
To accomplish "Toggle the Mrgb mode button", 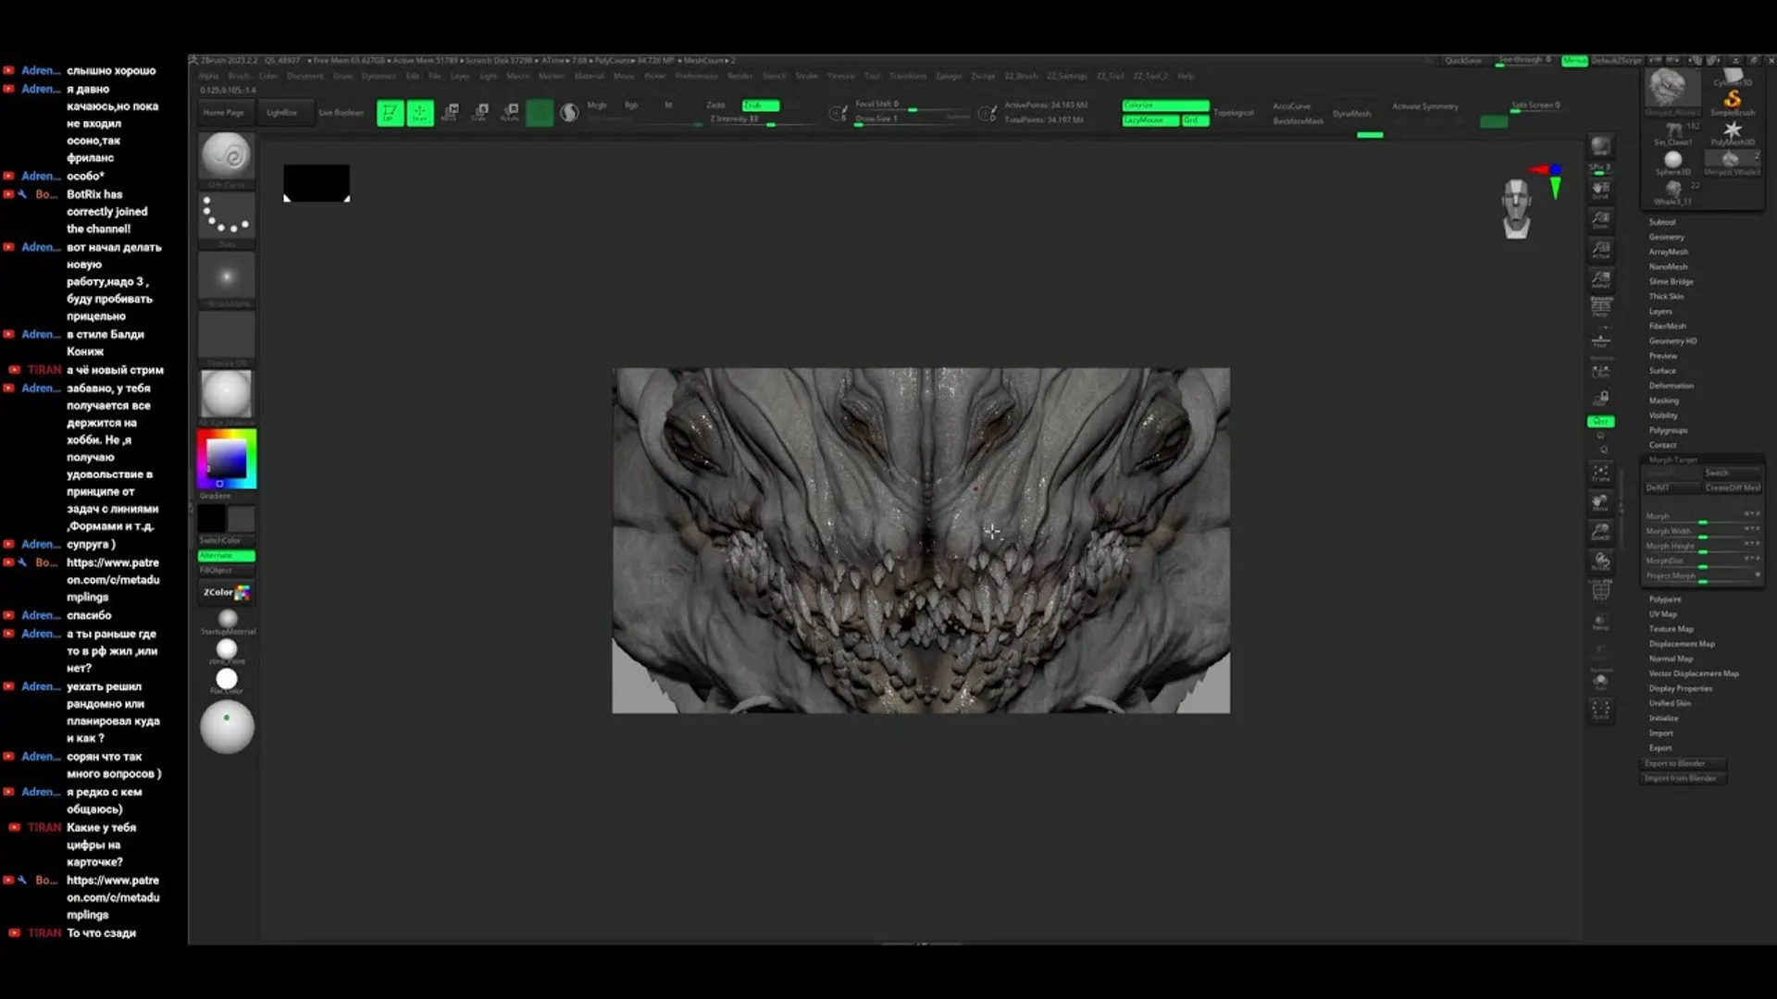I will click(x=597, y=105).
